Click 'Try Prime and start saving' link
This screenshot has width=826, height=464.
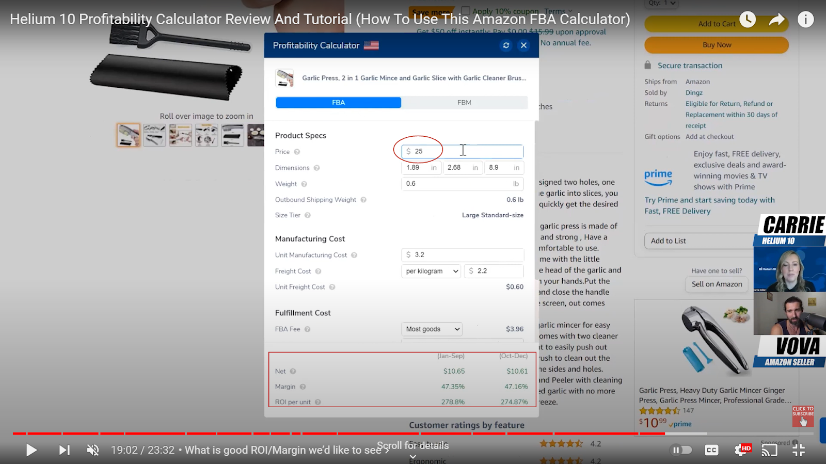tap(710, 205)
